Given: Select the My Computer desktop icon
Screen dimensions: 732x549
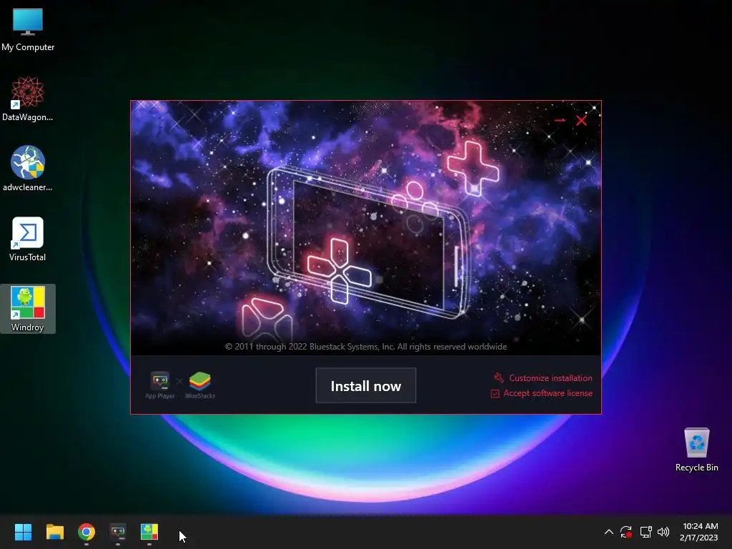Looking at the screenshot, I should [28, 29].
